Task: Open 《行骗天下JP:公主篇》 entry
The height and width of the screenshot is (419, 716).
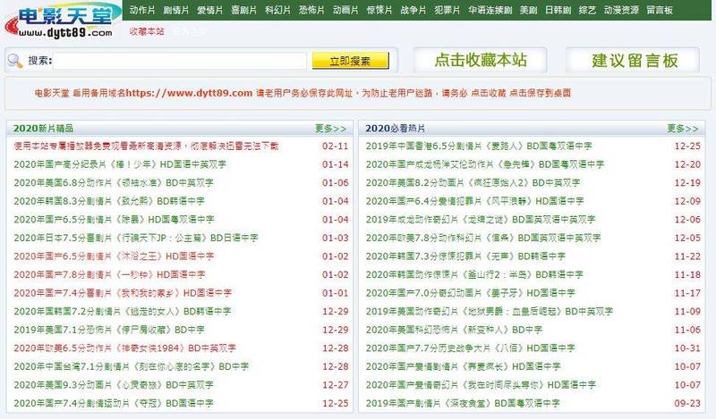Action: (x=136, y=238)
